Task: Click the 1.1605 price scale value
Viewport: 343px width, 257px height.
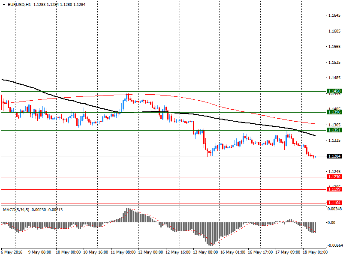Action: [x=334, y=31]
